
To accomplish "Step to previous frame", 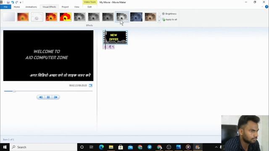I will 41,97.
